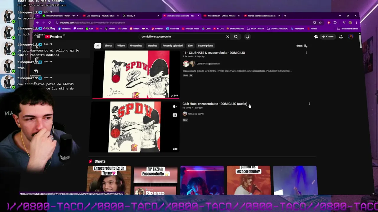Expand the CUANDO PRENDO bookmarks folder
Screen dimensions: 378x212
pyautogui.click(x=278, y=29)
